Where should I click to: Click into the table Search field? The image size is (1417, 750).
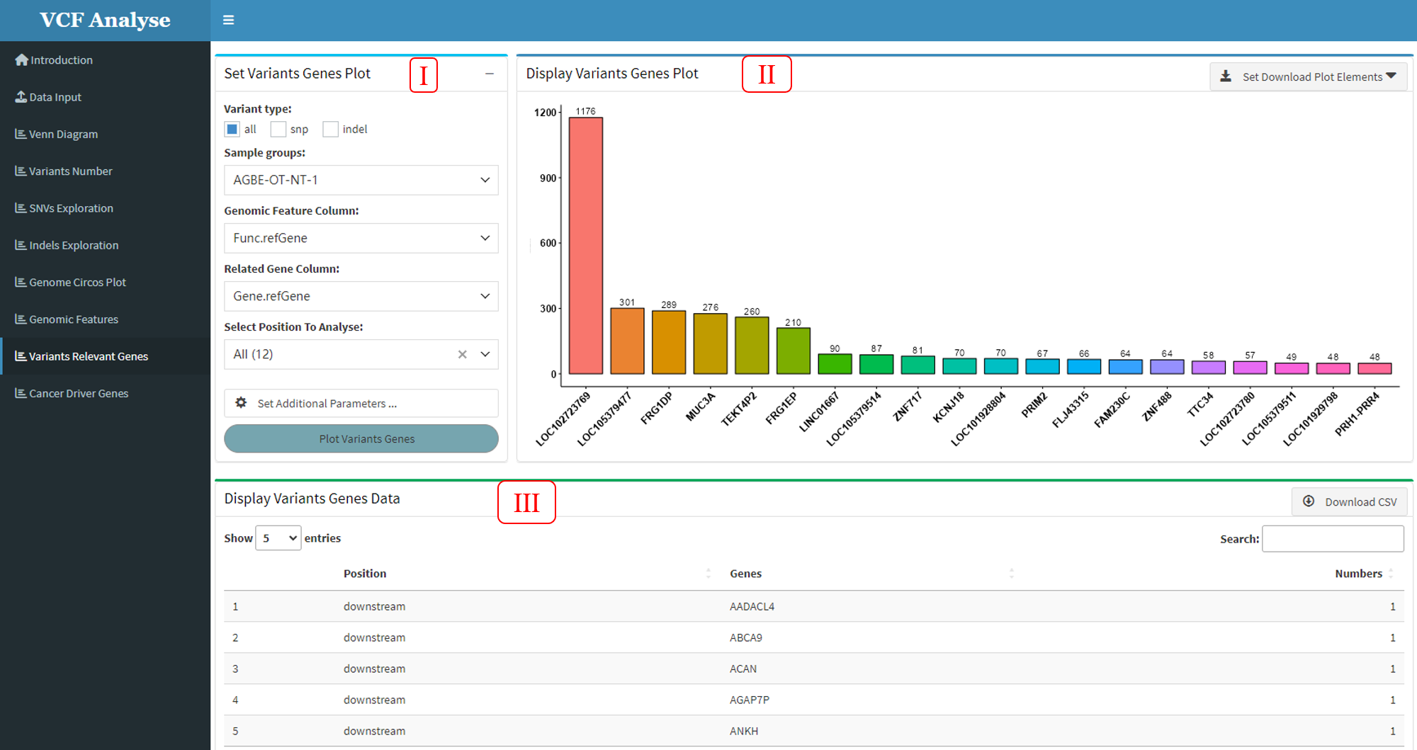[x=1333, y=538]
